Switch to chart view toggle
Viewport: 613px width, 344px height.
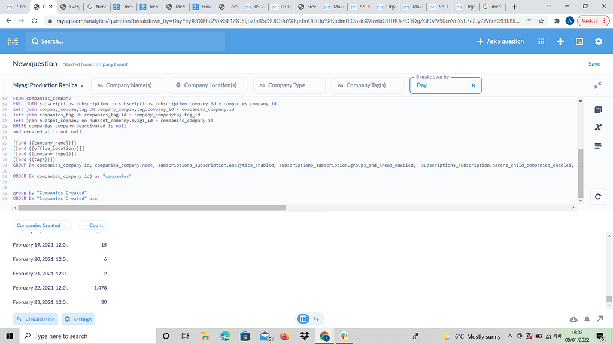(x=316, y=319)
